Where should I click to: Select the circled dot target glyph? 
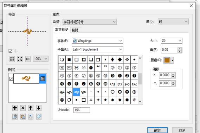pos(134,92)
